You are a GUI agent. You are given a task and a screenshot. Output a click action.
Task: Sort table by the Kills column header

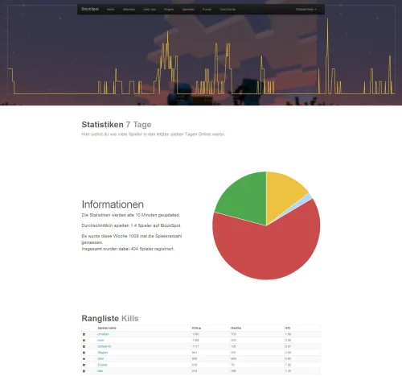point(196,328)
